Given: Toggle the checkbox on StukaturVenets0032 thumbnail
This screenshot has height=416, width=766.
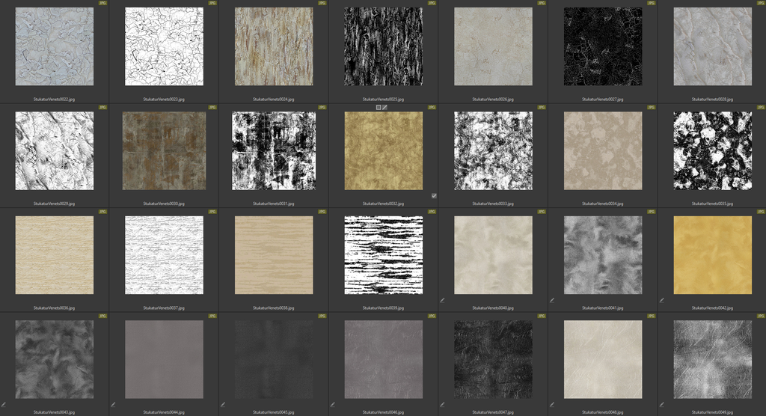Looking at the screenshot, I should tap(434, 196).
